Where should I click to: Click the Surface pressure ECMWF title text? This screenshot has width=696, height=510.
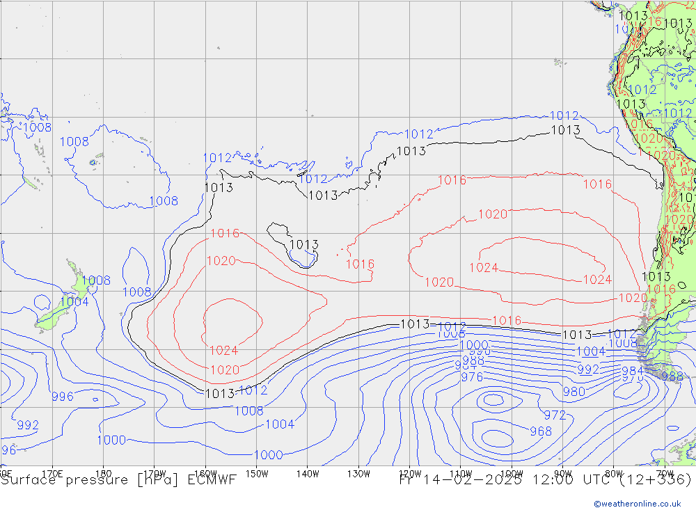(x=119, y=479)
